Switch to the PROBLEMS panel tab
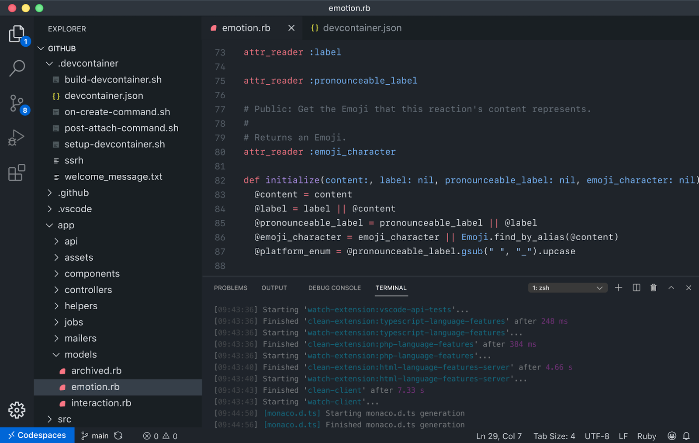 pyautogui.click(x=231, y=288)
